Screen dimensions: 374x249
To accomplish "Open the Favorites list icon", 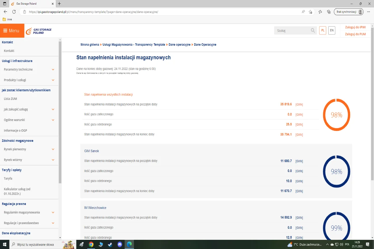I will tap(320, 12).
